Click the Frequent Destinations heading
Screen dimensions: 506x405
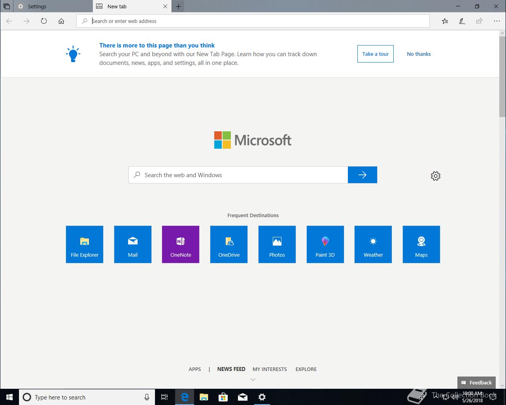(253, 215)
